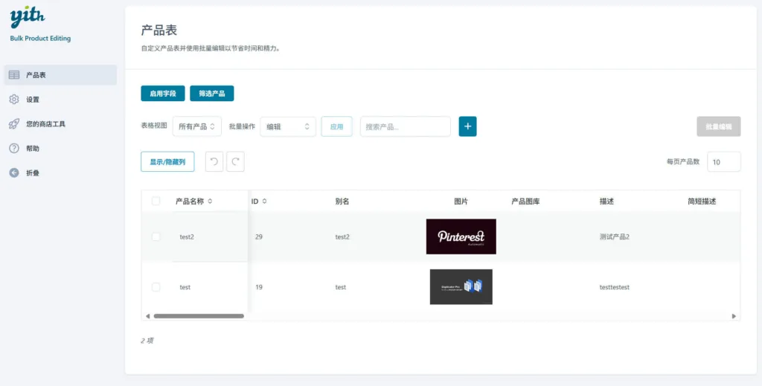The width and height of the screenshot is (762, 386).
Task: Open the 所有产品 table view dropdown
Action: tap(197, 126)
